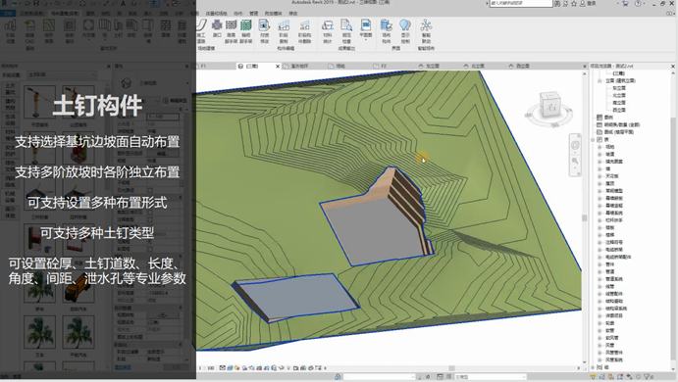Open the 明细表/数量 (全部) browser item
678x382 pixels.
pyautogui.click(x=622, y=124)
